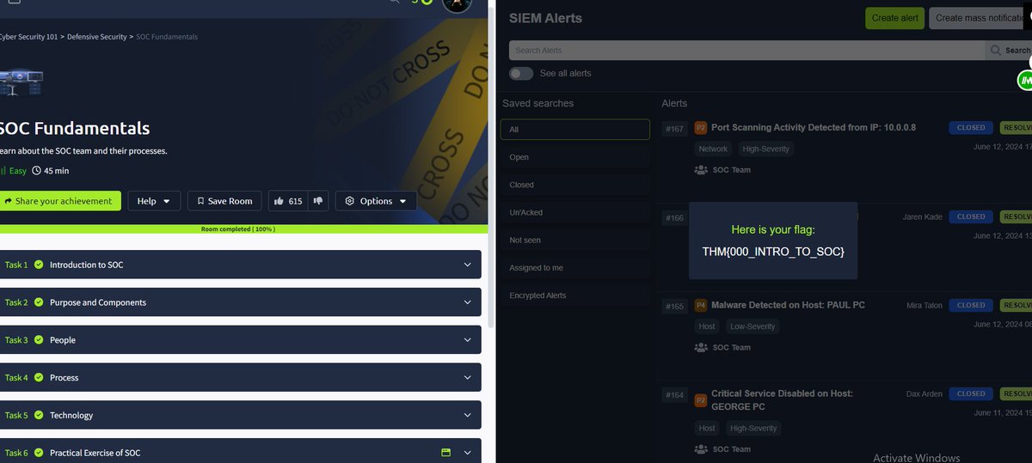Click the Create alert button

(x=894, y=18)
